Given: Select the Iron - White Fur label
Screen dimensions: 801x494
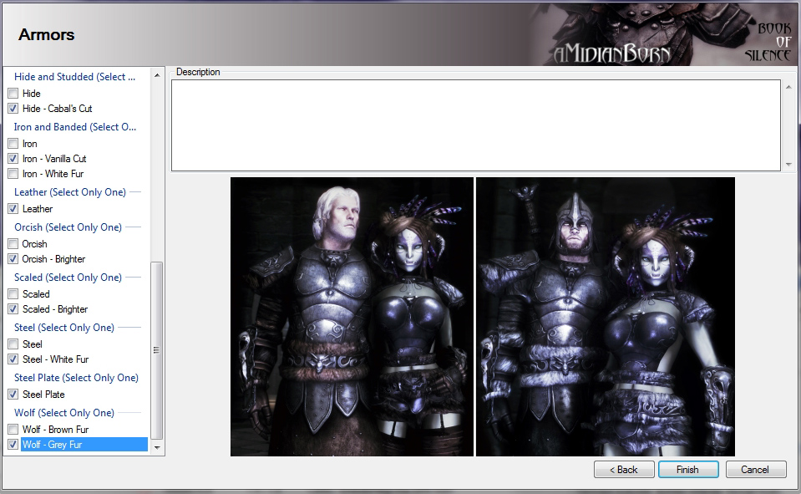Looking at the screenshot, I should [53, 174].
